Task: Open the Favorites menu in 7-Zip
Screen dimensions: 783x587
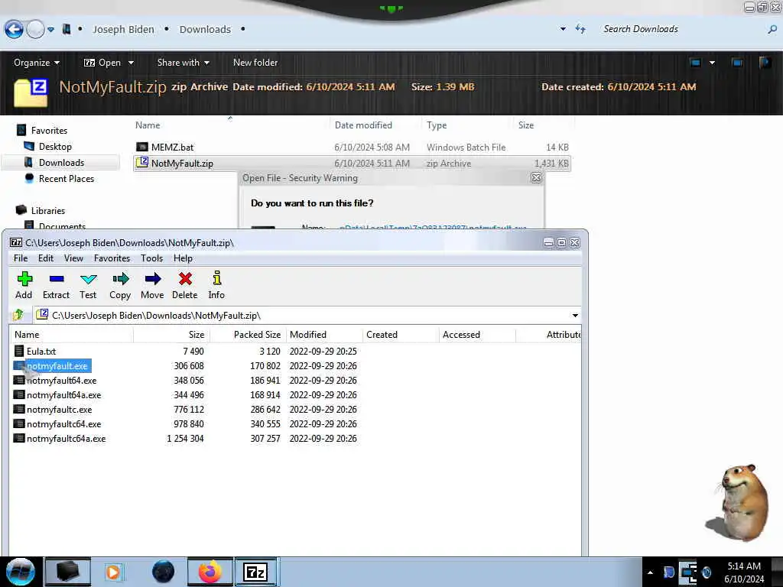Action: tap(112, 258)
